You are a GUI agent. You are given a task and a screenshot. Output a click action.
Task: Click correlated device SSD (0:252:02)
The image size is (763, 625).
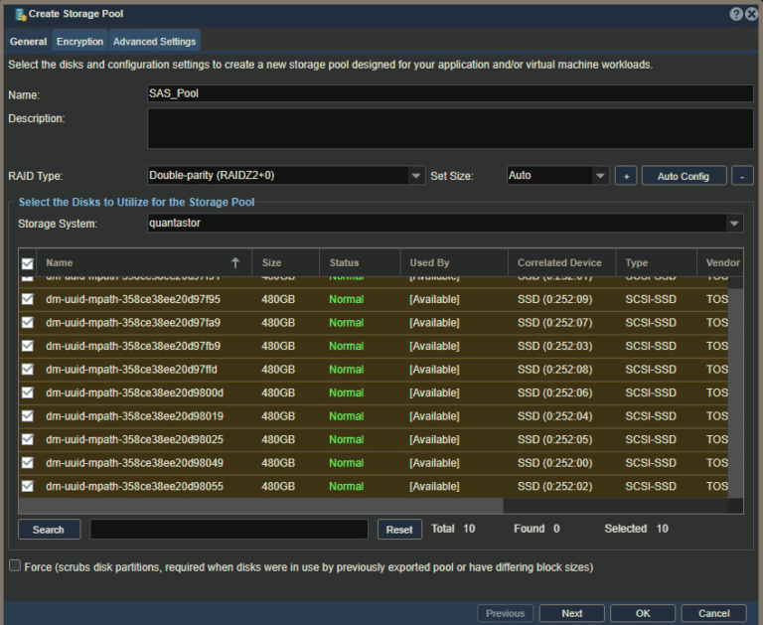click(x=554, y=486)
